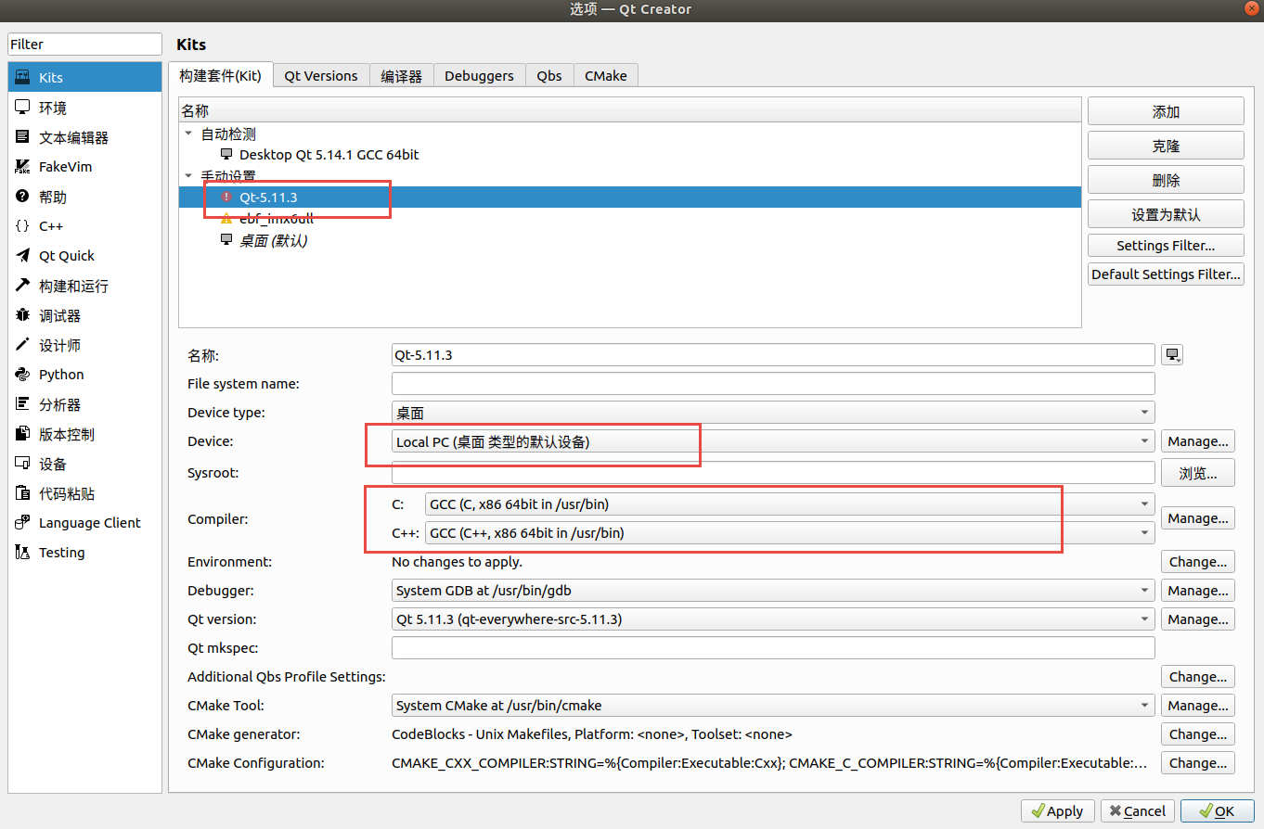Click Manage... next to Device
1264x829 pixels.
click(1198, 441)
